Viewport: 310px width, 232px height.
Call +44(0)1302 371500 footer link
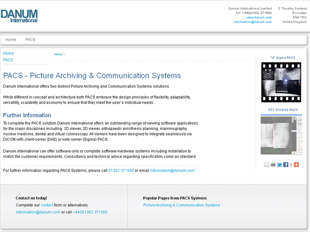click(90, 212)
